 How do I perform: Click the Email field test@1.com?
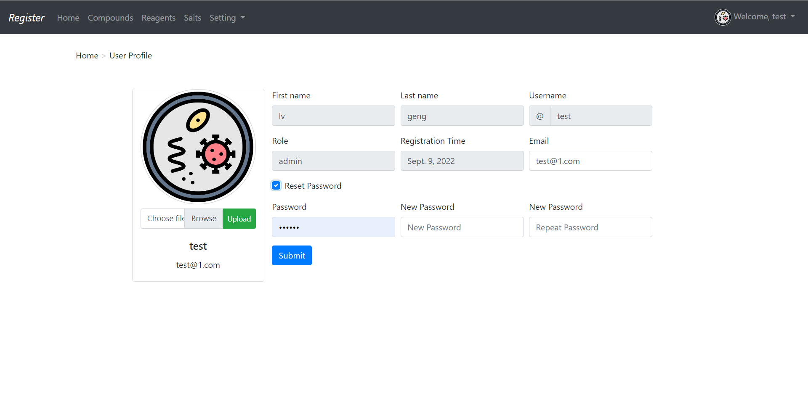[x=590, y=161]
